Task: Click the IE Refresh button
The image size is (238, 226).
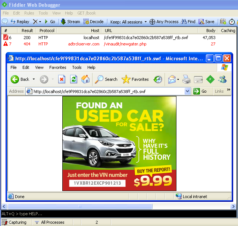Action: [73, 79]
